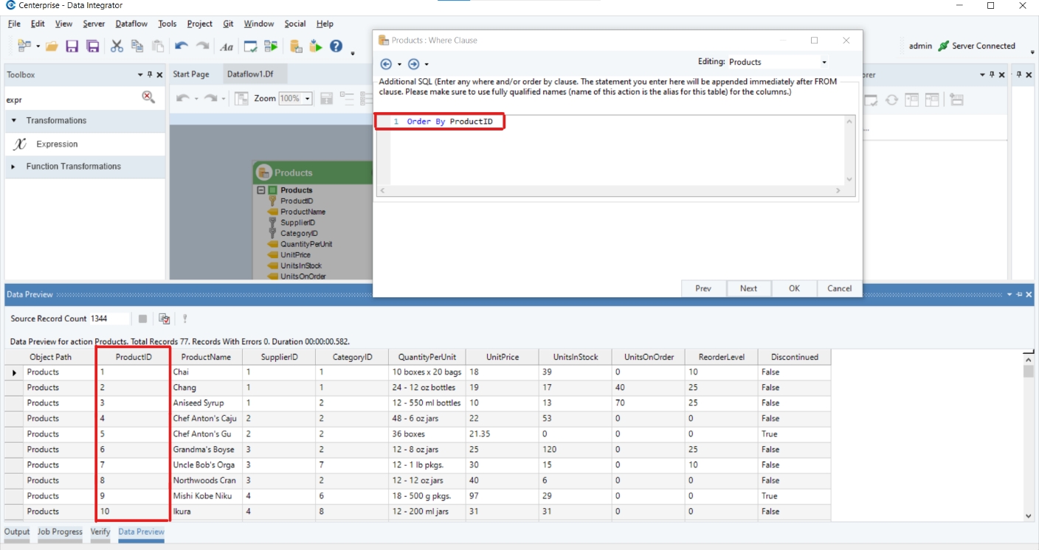1039x550 pixels.
Task: Open the Zoom 100% dropdown
Action: pyautogui.click(x=307, y=99)
